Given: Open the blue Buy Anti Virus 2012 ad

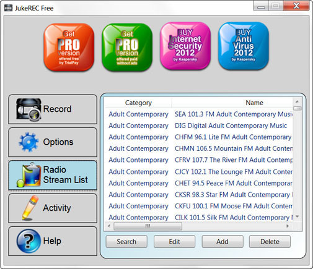Looking at the screenshot, I should tap(244, 46).
